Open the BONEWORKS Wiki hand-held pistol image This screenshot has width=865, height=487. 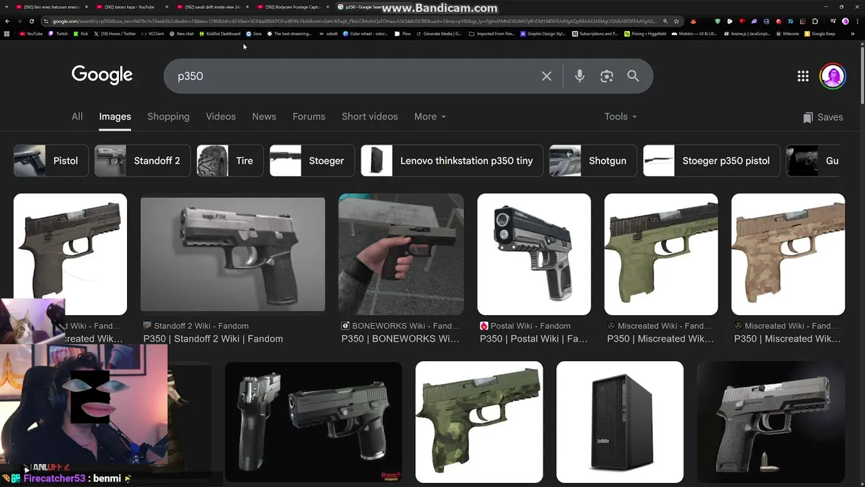(401, 254)
